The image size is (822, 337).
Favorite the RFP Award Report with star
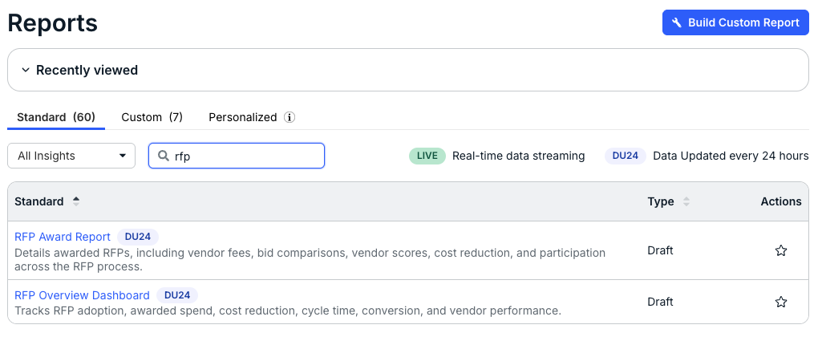[x=780, y=250]
